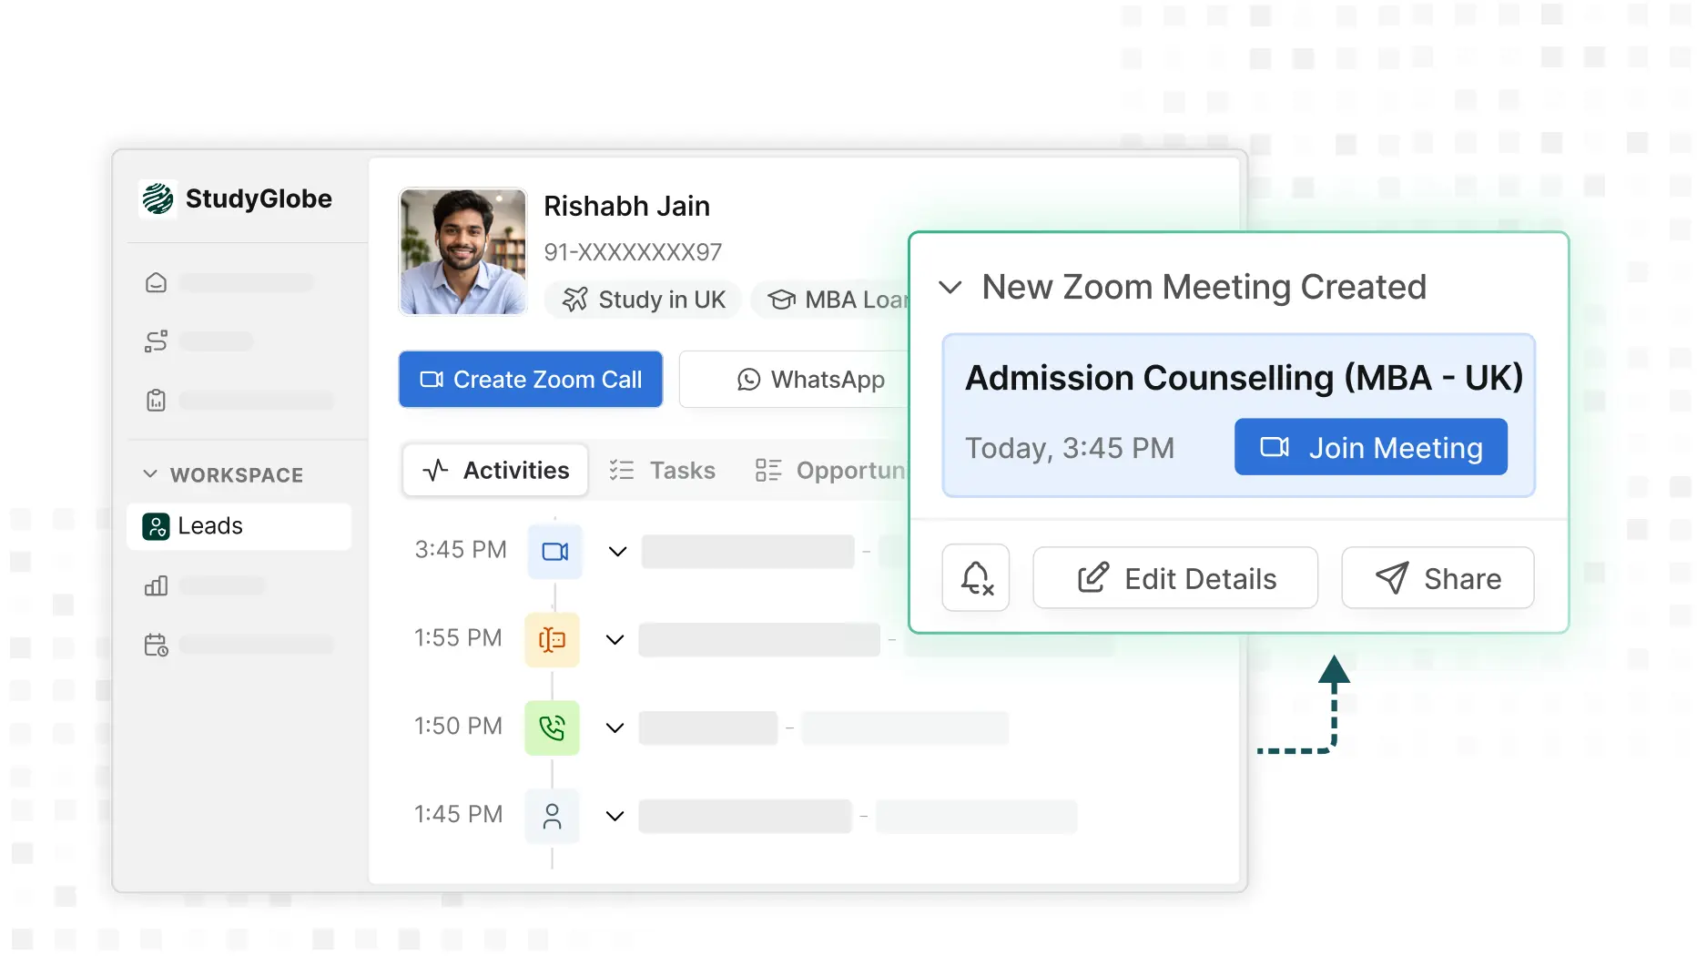
Task: Switch to the Opportunities tab
Action: (x=831, y=470)
